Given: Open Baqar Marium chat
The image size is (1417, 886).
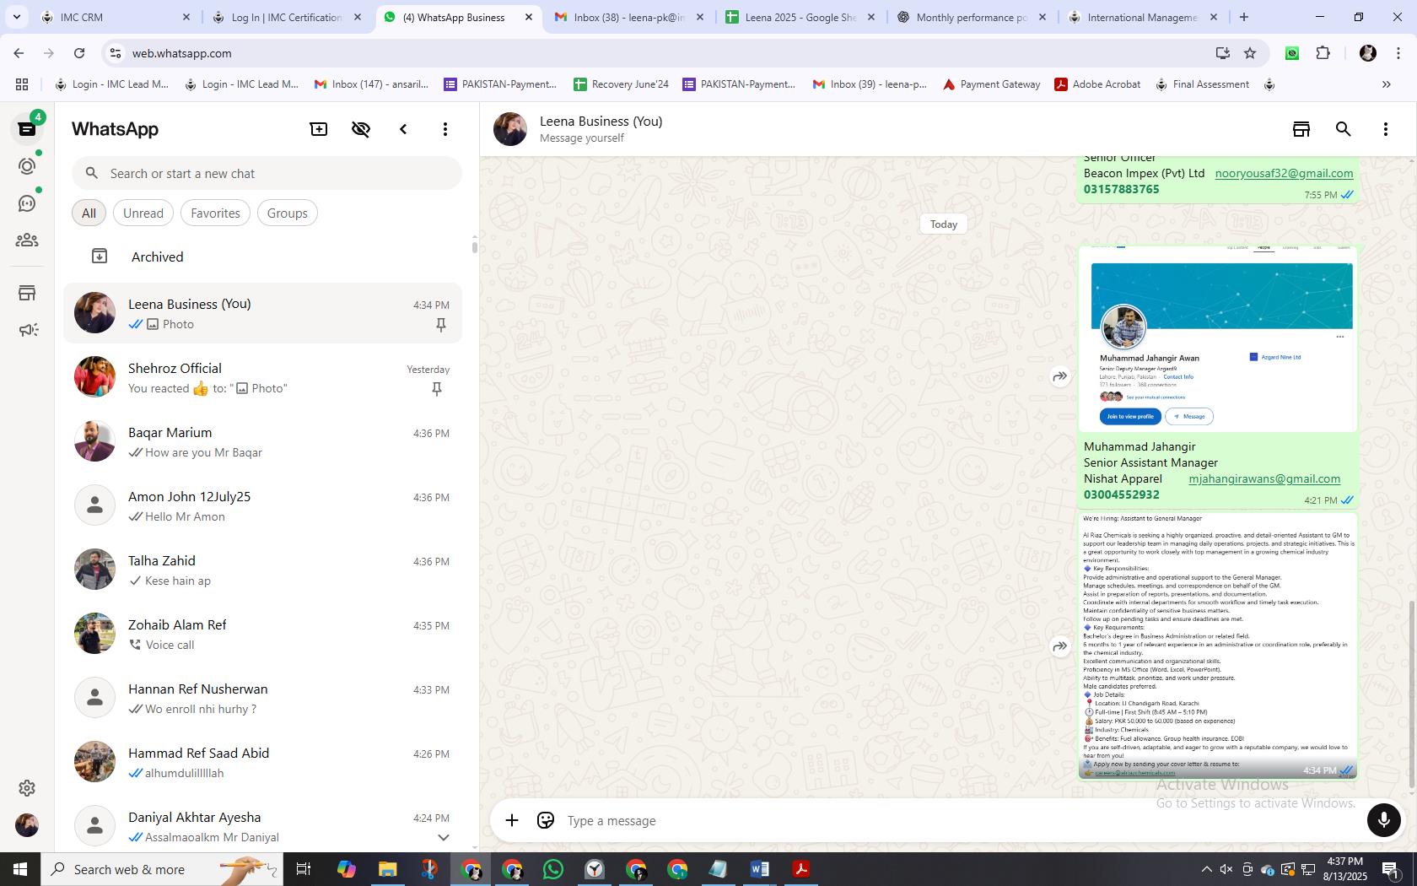Looking at the screenshot, I should (263, 441).
